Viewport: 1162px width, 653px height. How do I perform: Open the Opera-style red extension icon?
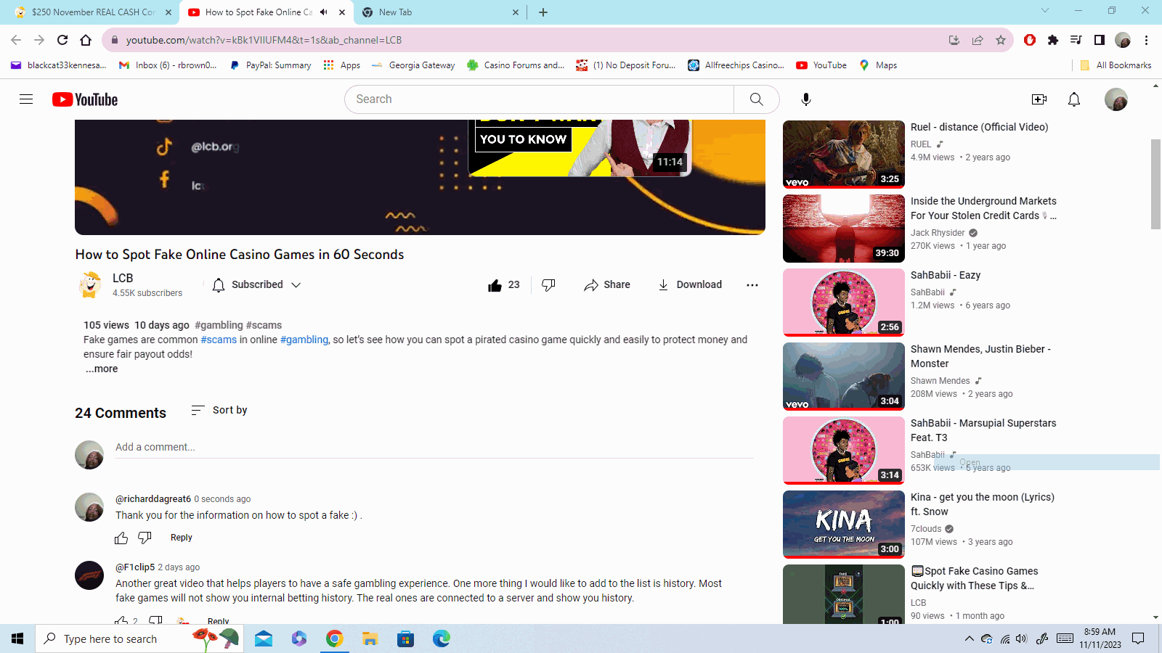(1030, 40)
